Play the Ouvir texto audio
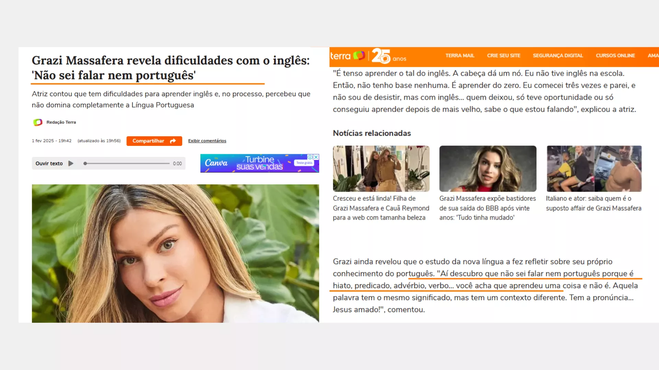 tap(71, 163)
